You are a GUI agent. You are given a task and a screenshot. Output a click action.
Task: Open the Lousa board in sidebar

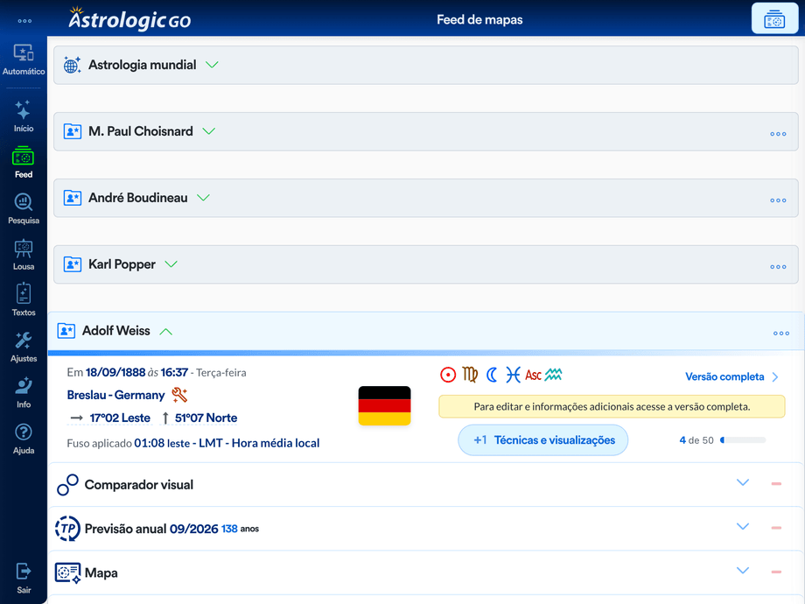(x=24, y=255)
